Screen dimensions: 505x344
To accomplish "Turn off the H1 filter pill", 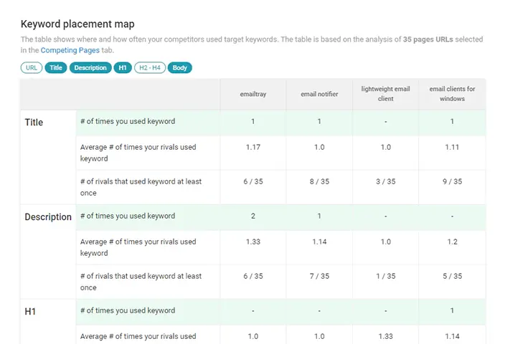I will (123, 68).
